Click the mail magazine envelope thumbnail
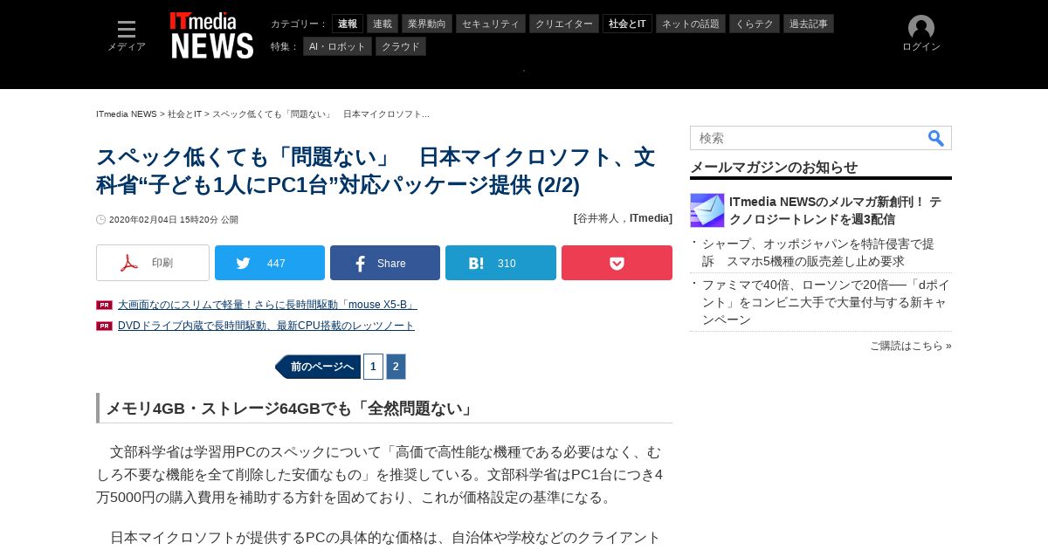1048x550 pixels. tap(707, 210)
